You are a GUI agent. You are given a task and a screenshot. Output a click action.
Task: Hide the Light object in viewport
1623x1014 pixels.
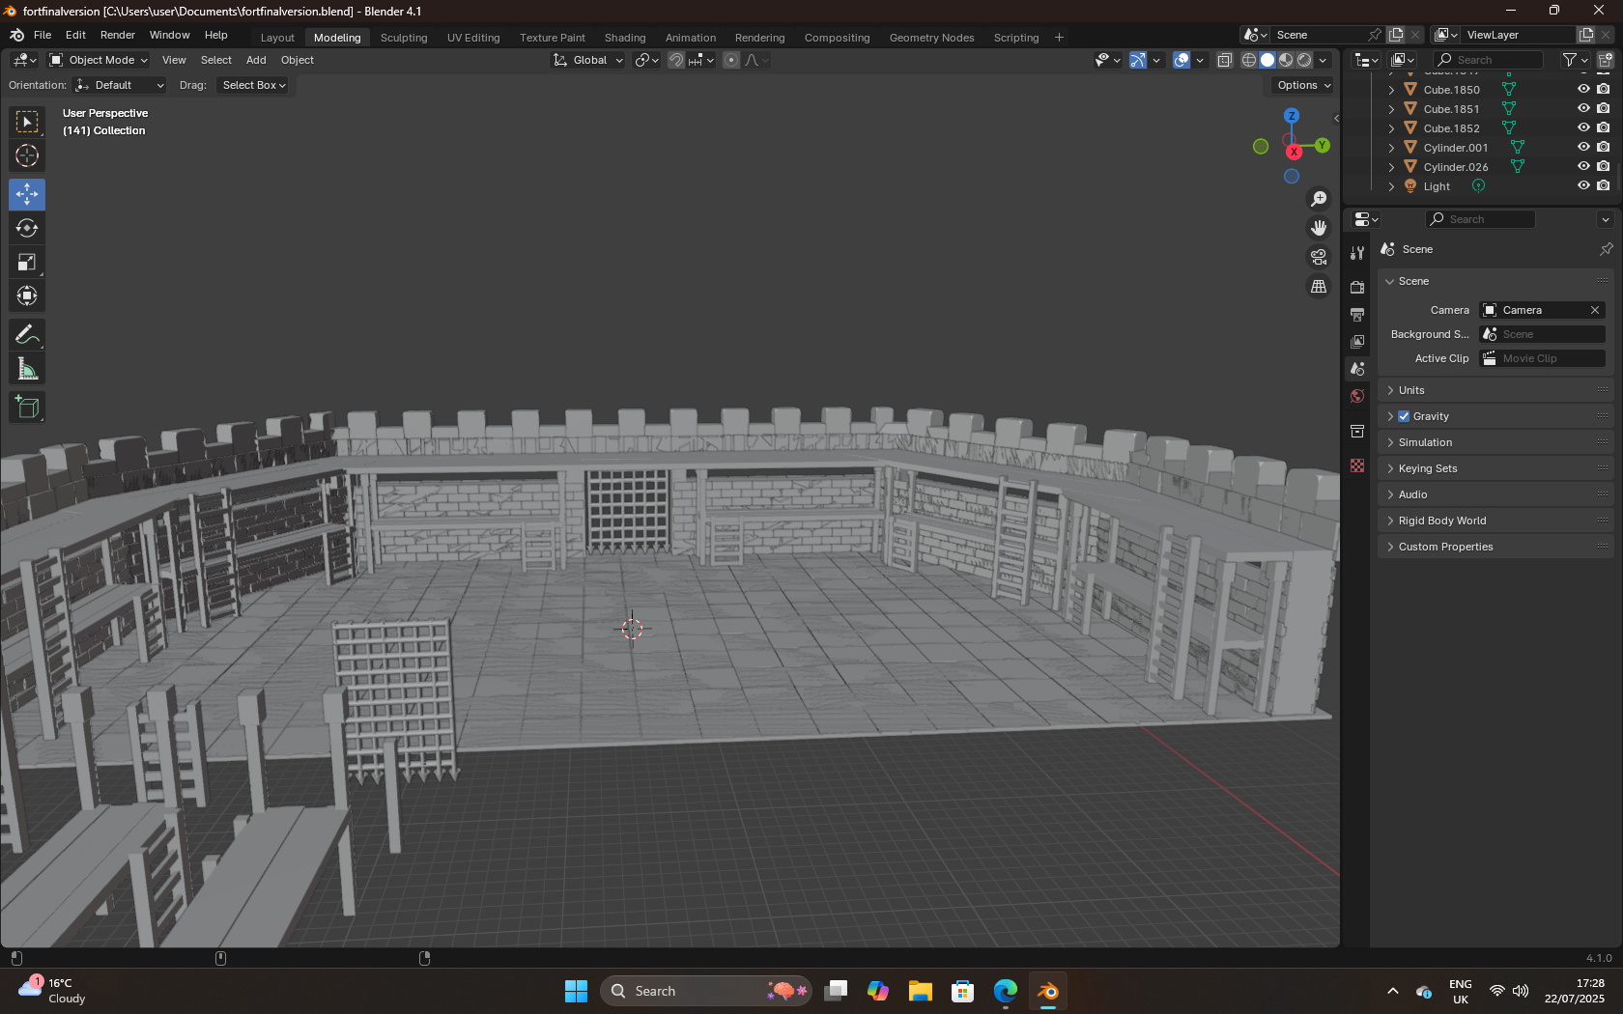(x=1583, y=185)
